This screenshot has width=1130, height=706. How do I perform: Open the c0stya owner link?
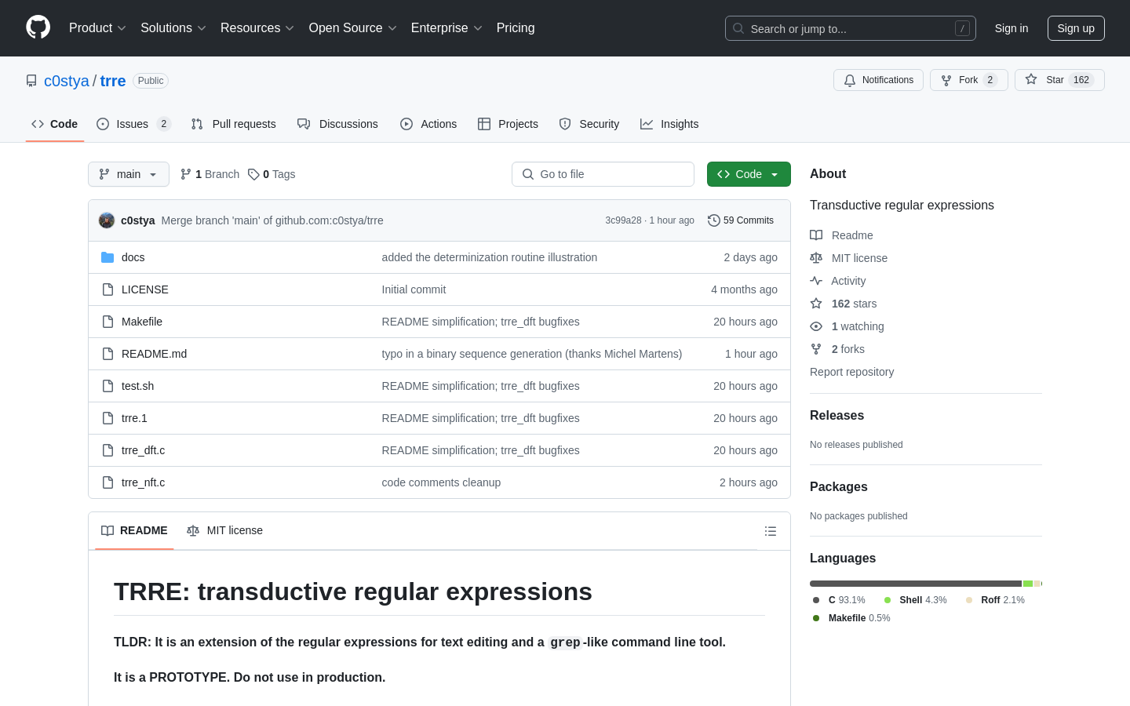point(67,81)
